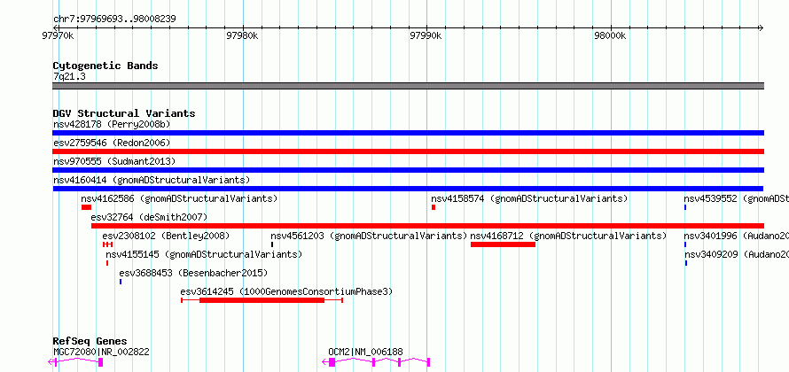Image resolution: width=789 pixels, height=372 pixels.
Task: Click the "7q21.3" band label
Action: 69,76
